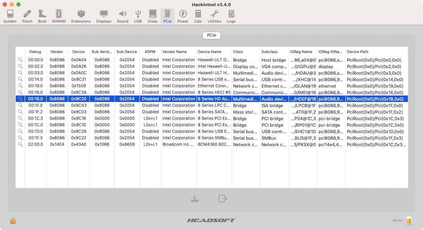
Task: Select the PCIe tab label
Action: coord(211,35)
